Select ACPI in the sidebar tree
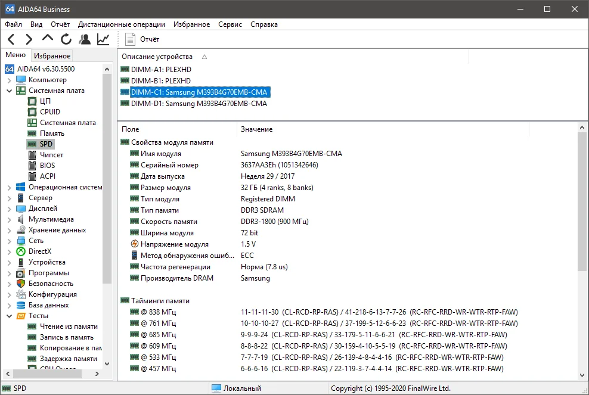Screen dimensions: 589x395 (47, 176)
